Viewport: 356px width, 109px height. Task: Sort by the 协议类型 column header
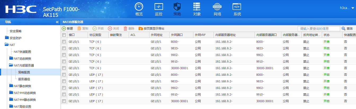[x=95, y=35]
